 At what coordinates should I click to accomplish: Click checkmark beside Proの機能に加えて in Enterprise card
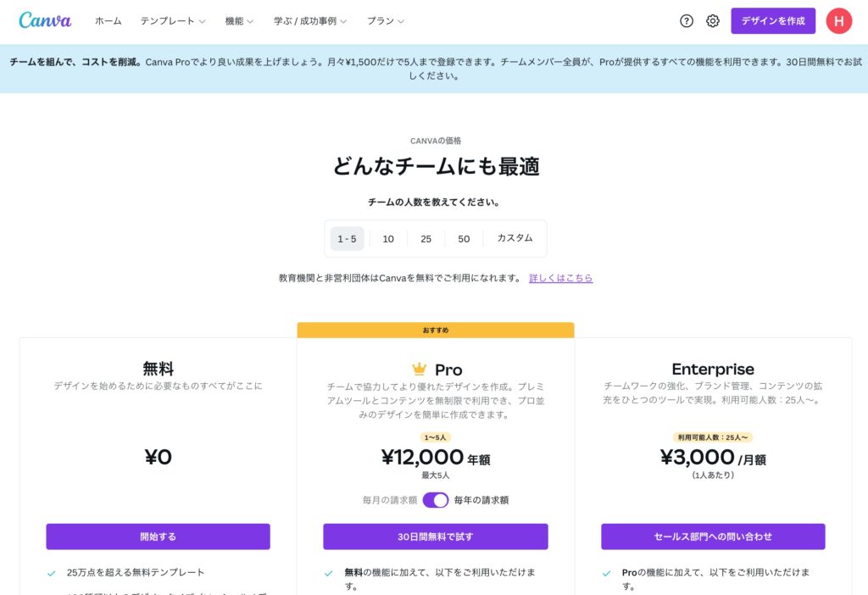[x=607, y=574]
